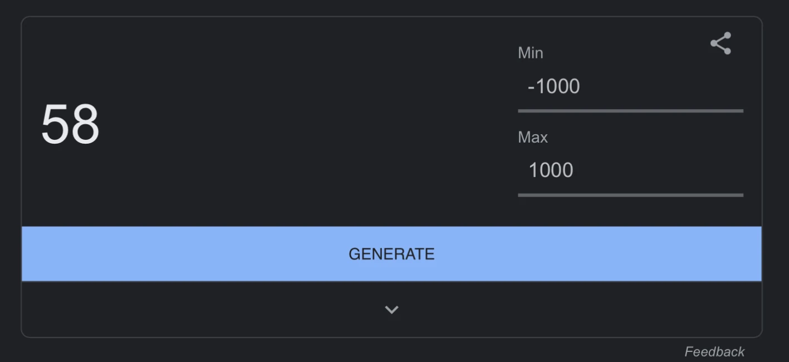Click the underline beneath the Min field
This screenshot has height=362, width=789.
630,111
